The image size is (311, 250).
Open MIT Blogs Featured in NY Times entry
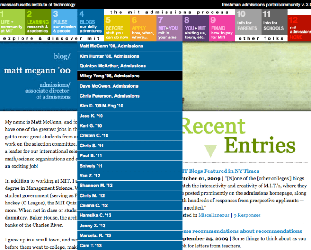pyautogui.click(x=221, y=171)
